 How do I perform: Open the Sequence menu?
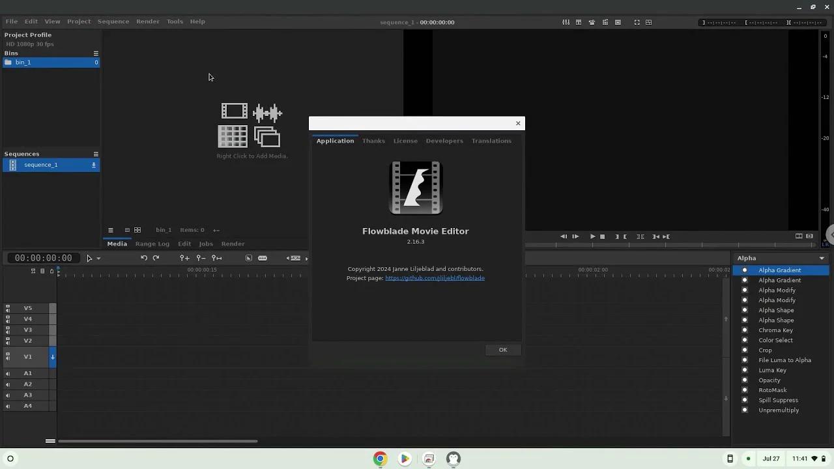coord(113,21)
